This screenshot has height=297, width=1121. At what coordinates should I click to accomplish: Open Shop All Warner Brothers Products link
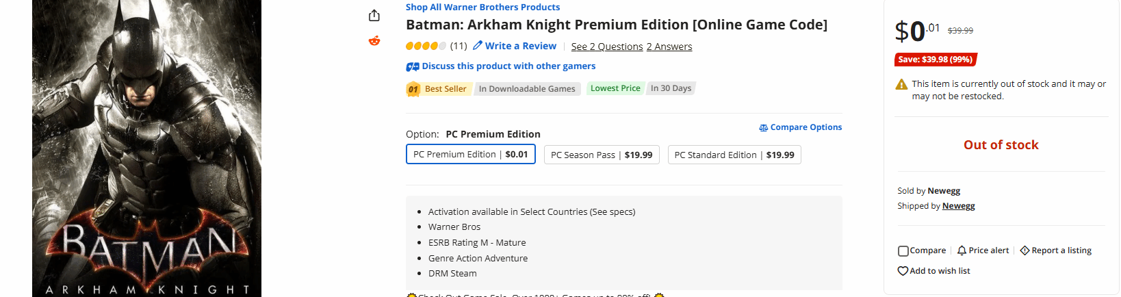[482, 7]
